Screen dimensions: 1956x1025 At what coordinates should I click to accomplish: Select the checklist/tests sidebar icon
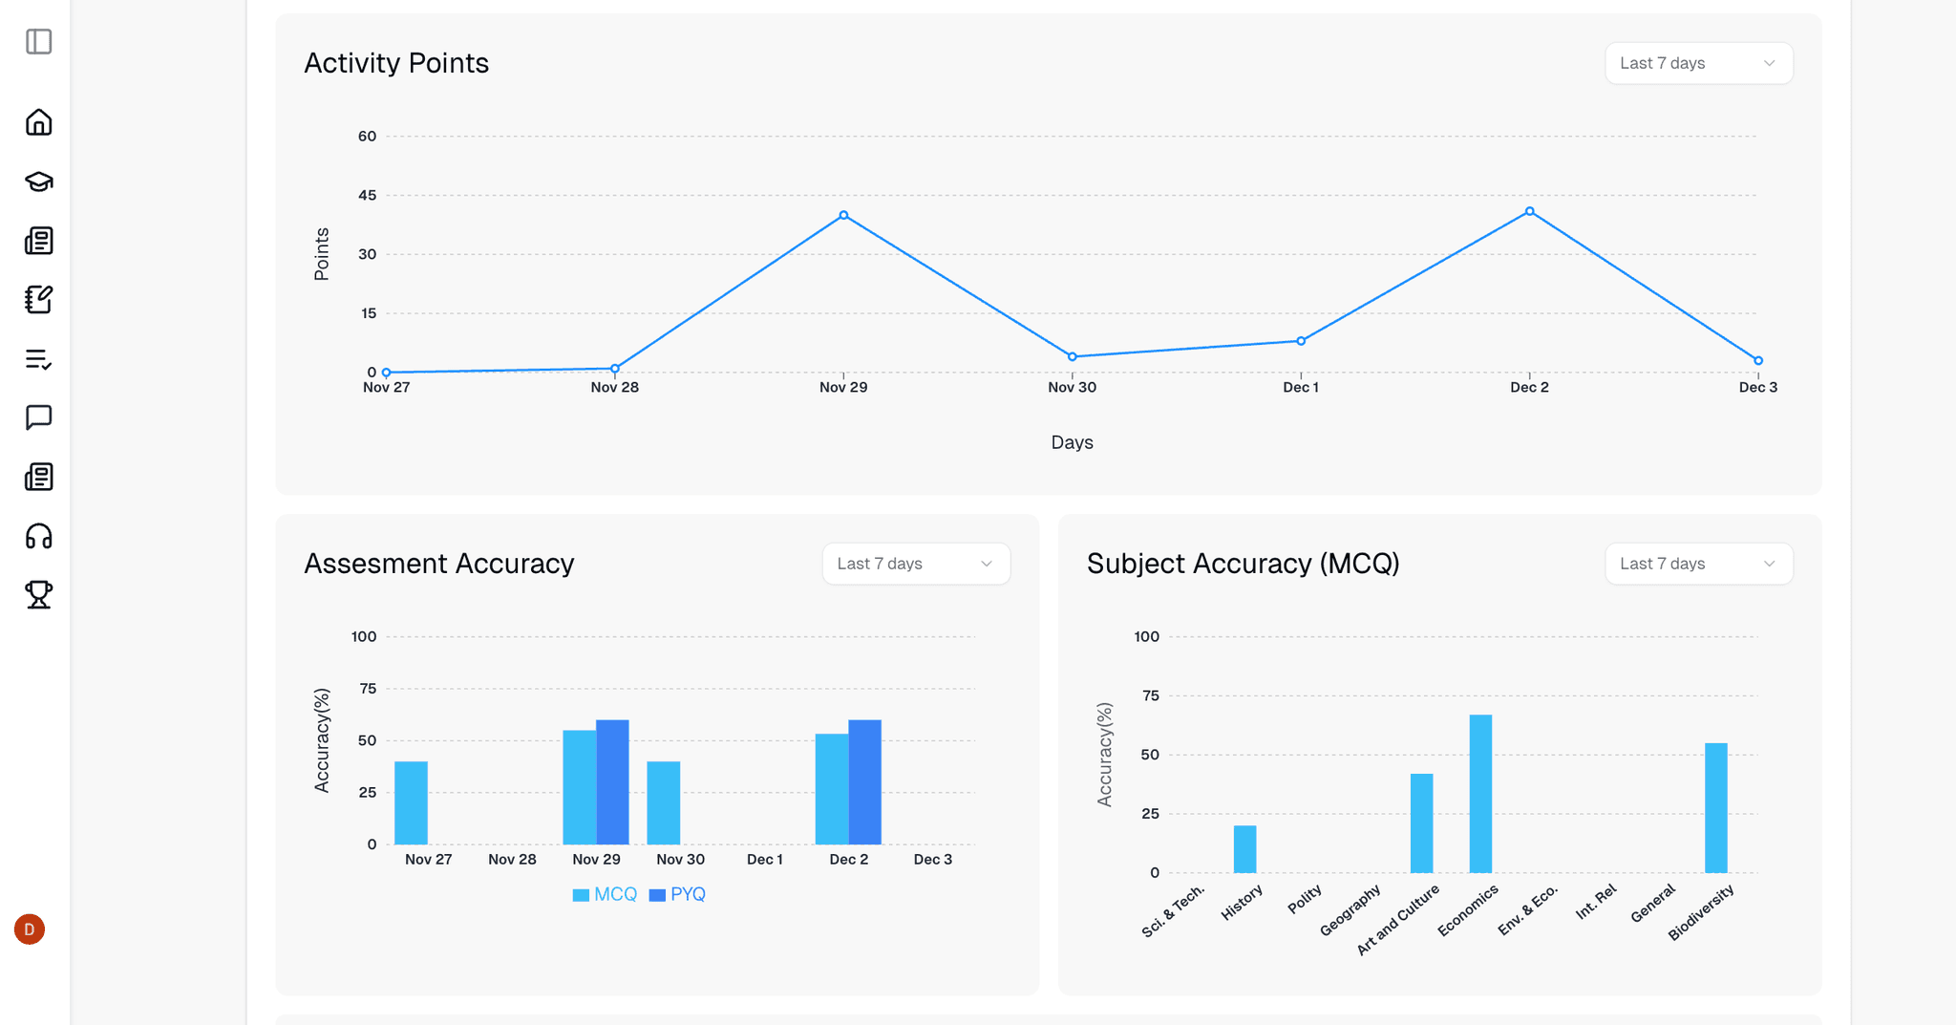38,359
